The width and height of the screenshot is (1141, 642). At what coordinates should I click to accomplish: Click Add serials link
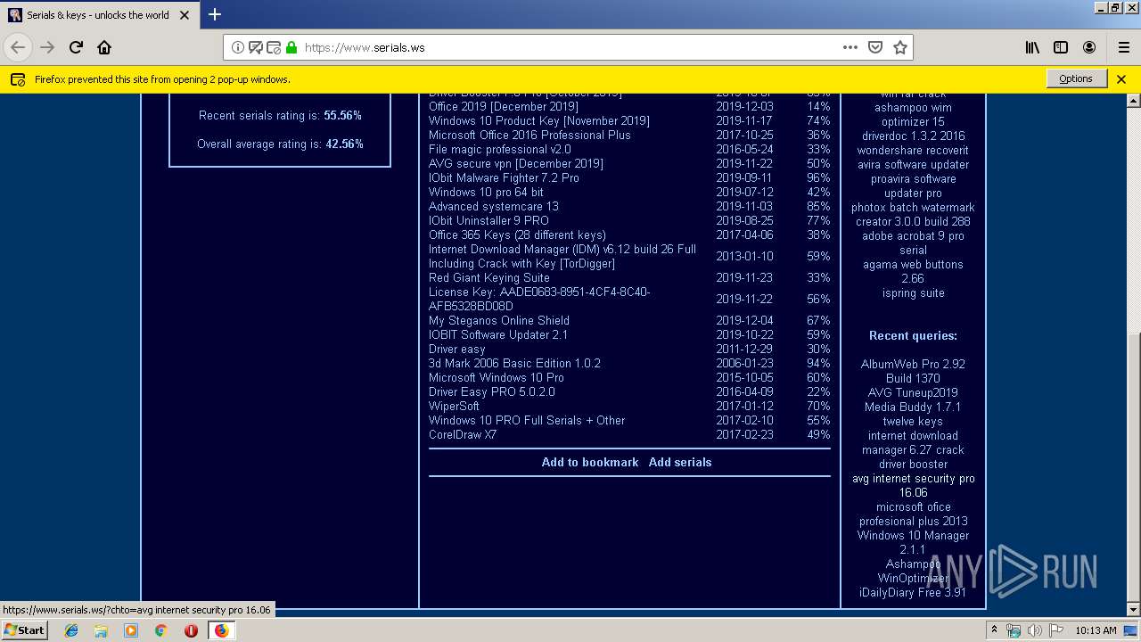click(680, 462)
